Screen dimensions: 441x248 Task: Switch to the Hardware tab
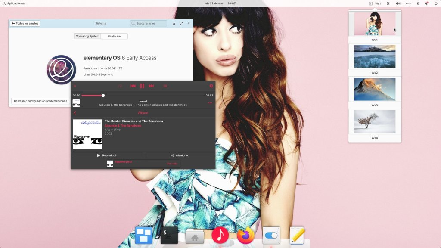114,36
